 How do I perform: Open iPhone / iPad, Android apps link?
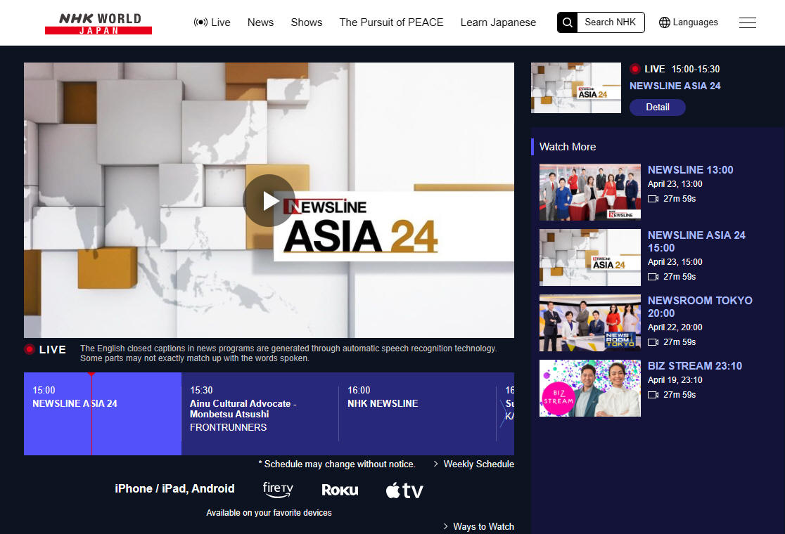pyautogui.click(x=174, y=488)
